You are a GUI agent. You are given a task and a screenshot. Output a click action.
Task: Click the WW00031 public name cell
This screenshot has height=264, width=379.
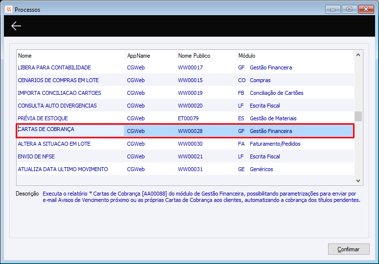[x=190, y=169]
